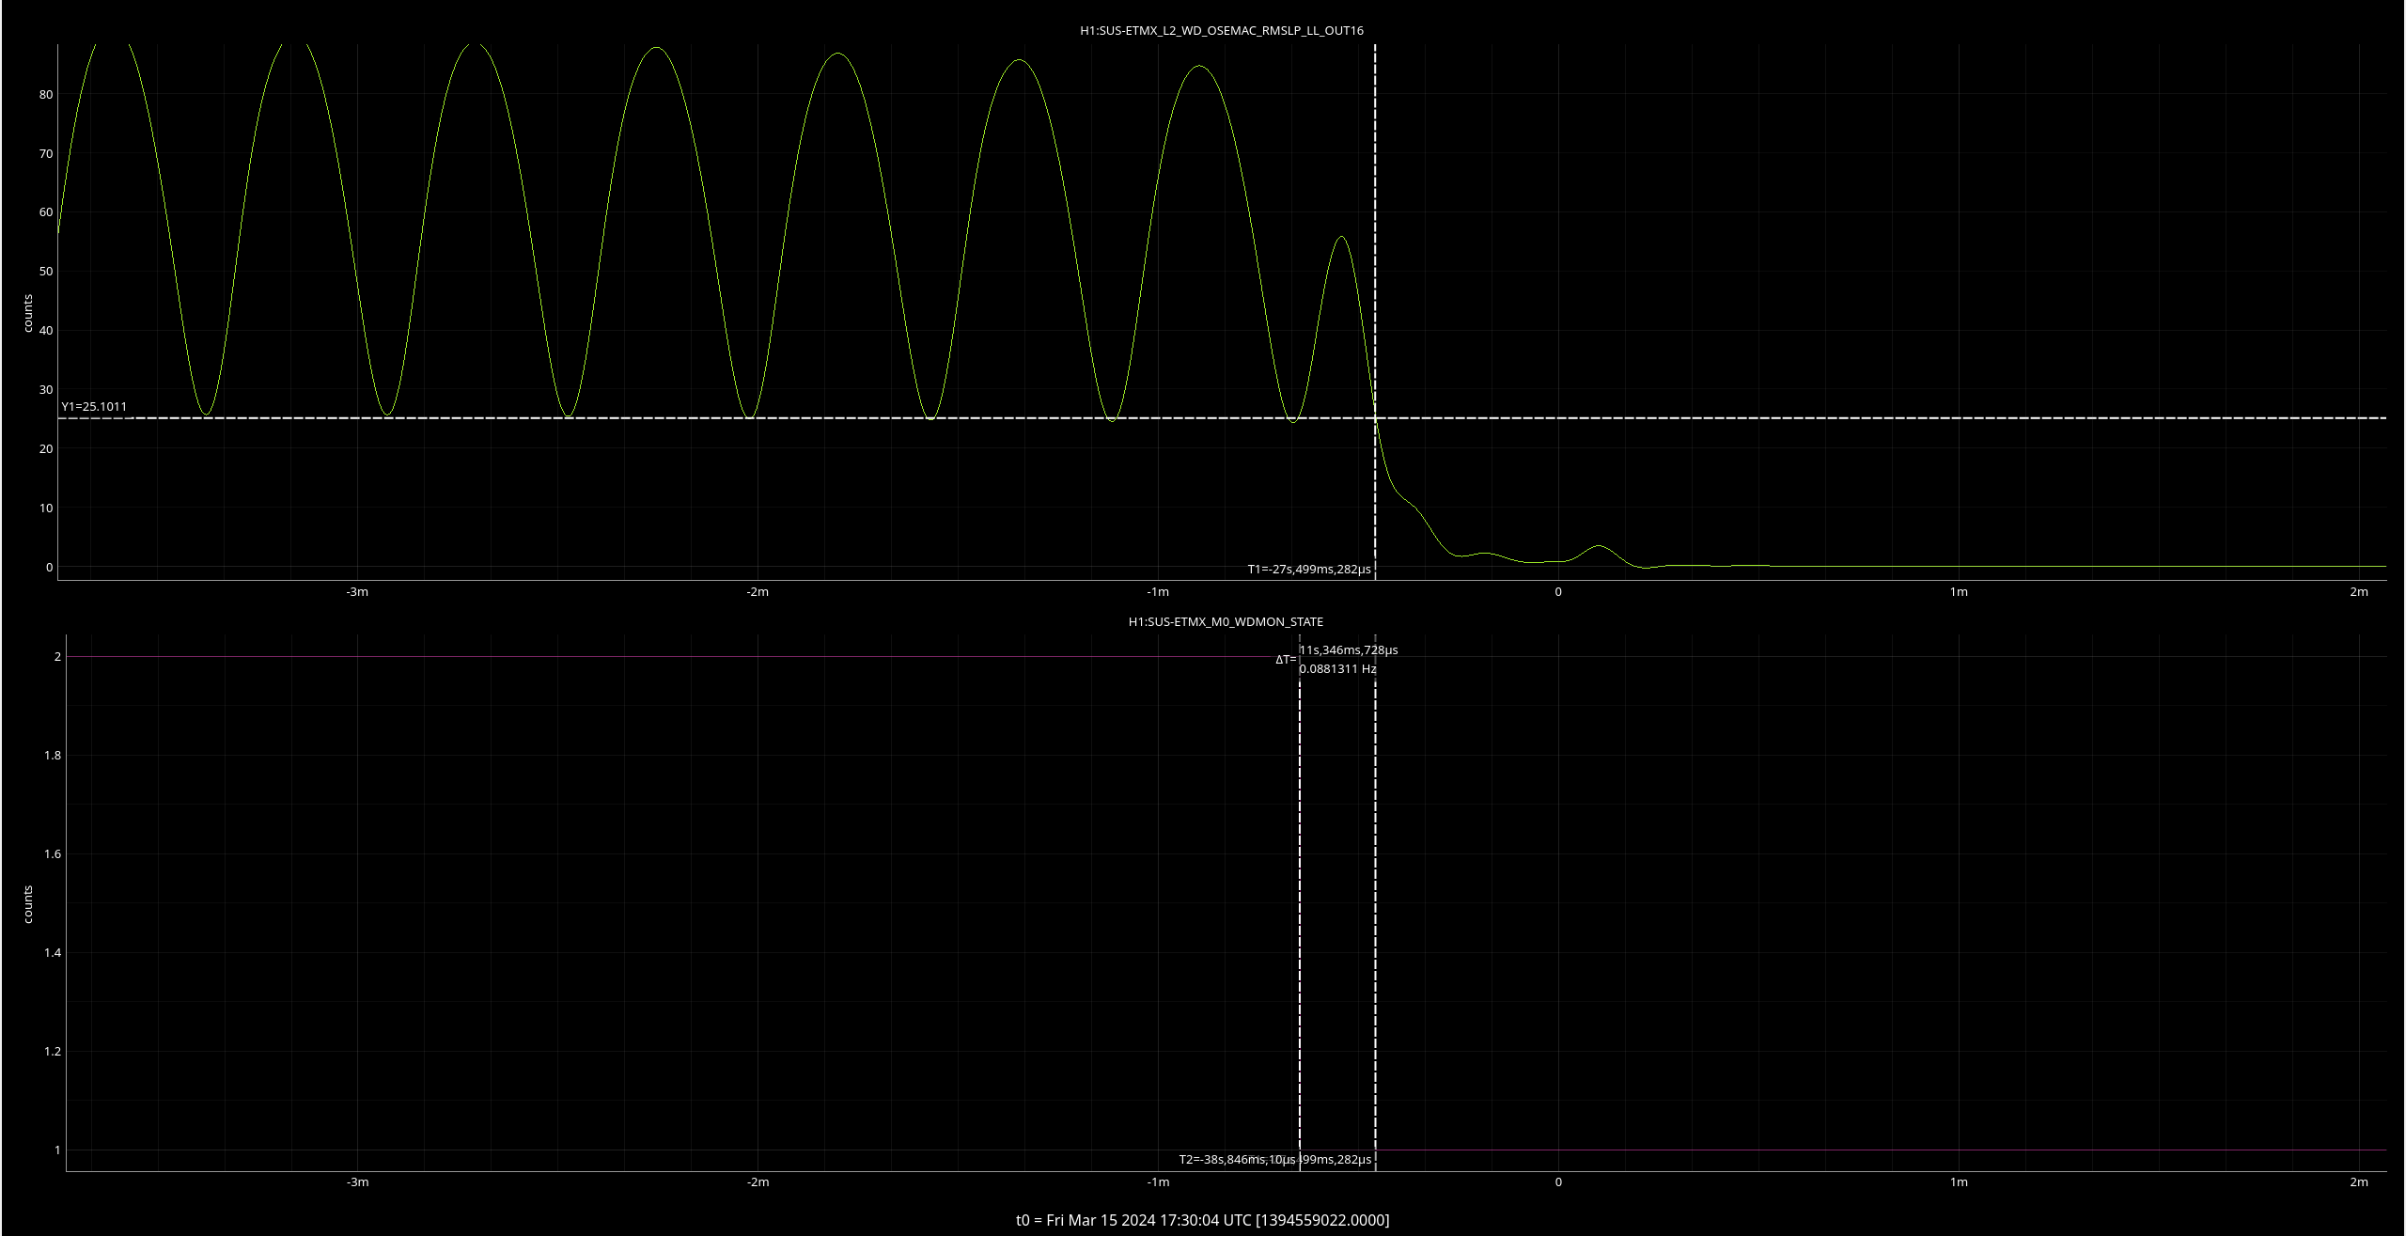
Task: Click the top plot's counts axis label
Action: click(28, 313)
